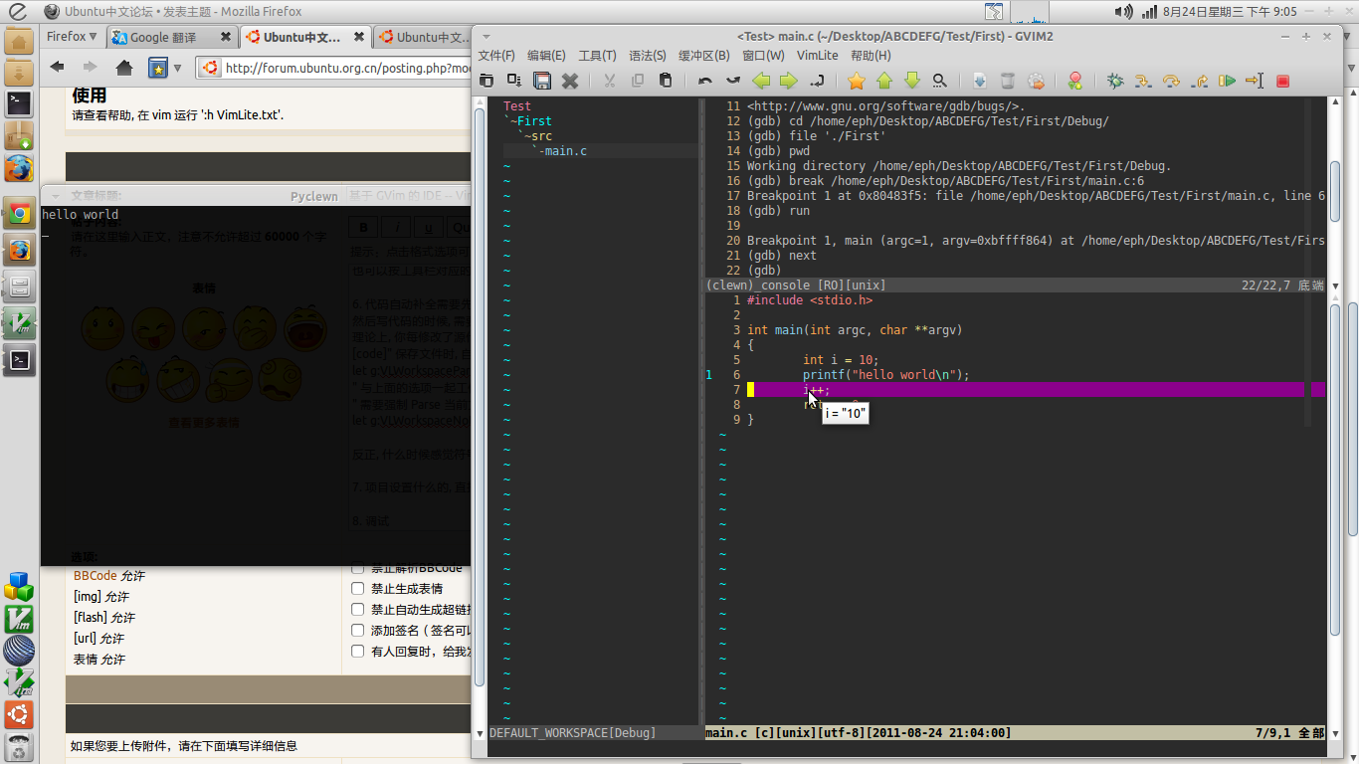Click the run-to-cursor debug icon
The height and width of the screenshot is (764, 1359).
(1255, 81)
